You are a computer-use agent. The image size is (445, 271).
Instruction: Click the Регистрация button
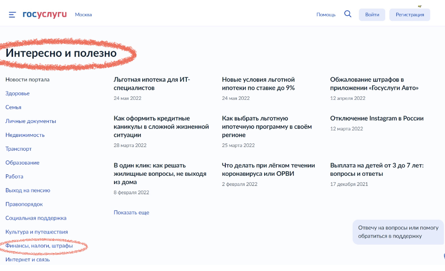click(x=409, y=14)
